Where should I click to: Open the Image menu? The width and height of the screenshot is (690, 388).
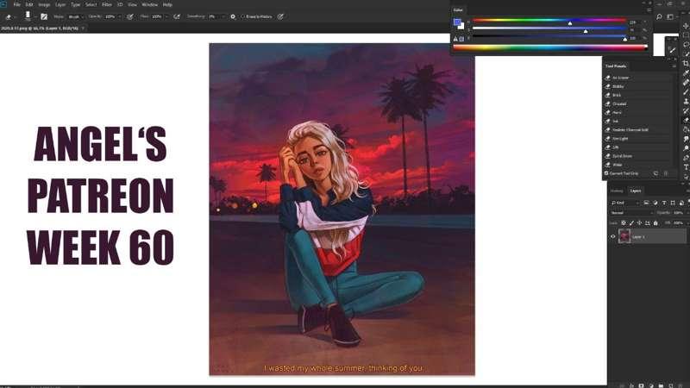click(x=44, y=4)
